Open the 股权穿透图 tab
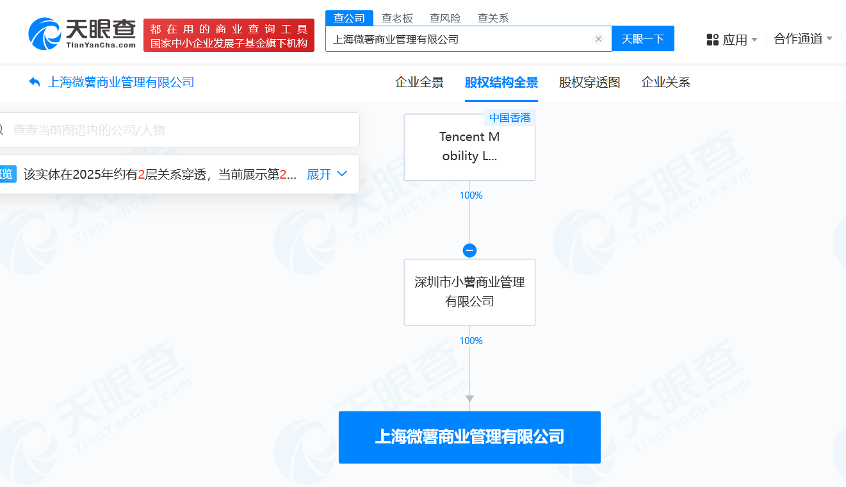This screenshot has height=487, width=846. [x=590, y=82]
